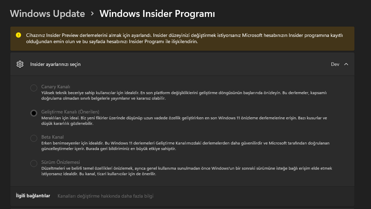The image size is (371, 209).
Task: Click the Beta Kanal title text
Action: [52, 137]
